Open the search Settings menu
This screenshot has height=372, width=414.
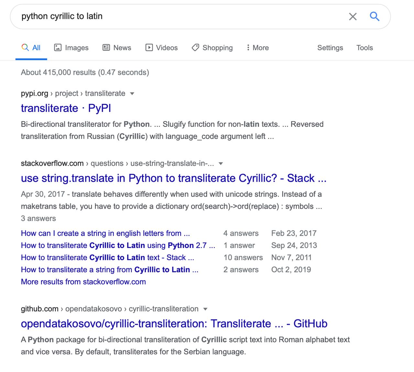(x=330, y=48)
